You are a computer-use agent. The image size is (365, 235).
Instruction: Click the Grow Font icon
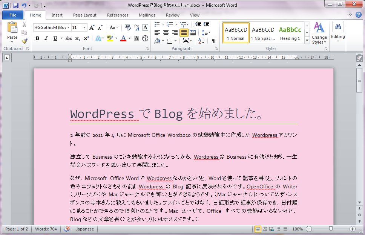(x=92, y=28)
